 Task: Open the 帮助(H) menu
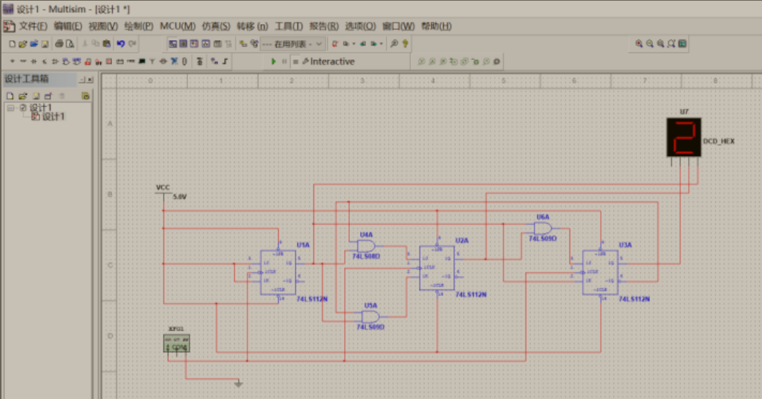point(436,26)
